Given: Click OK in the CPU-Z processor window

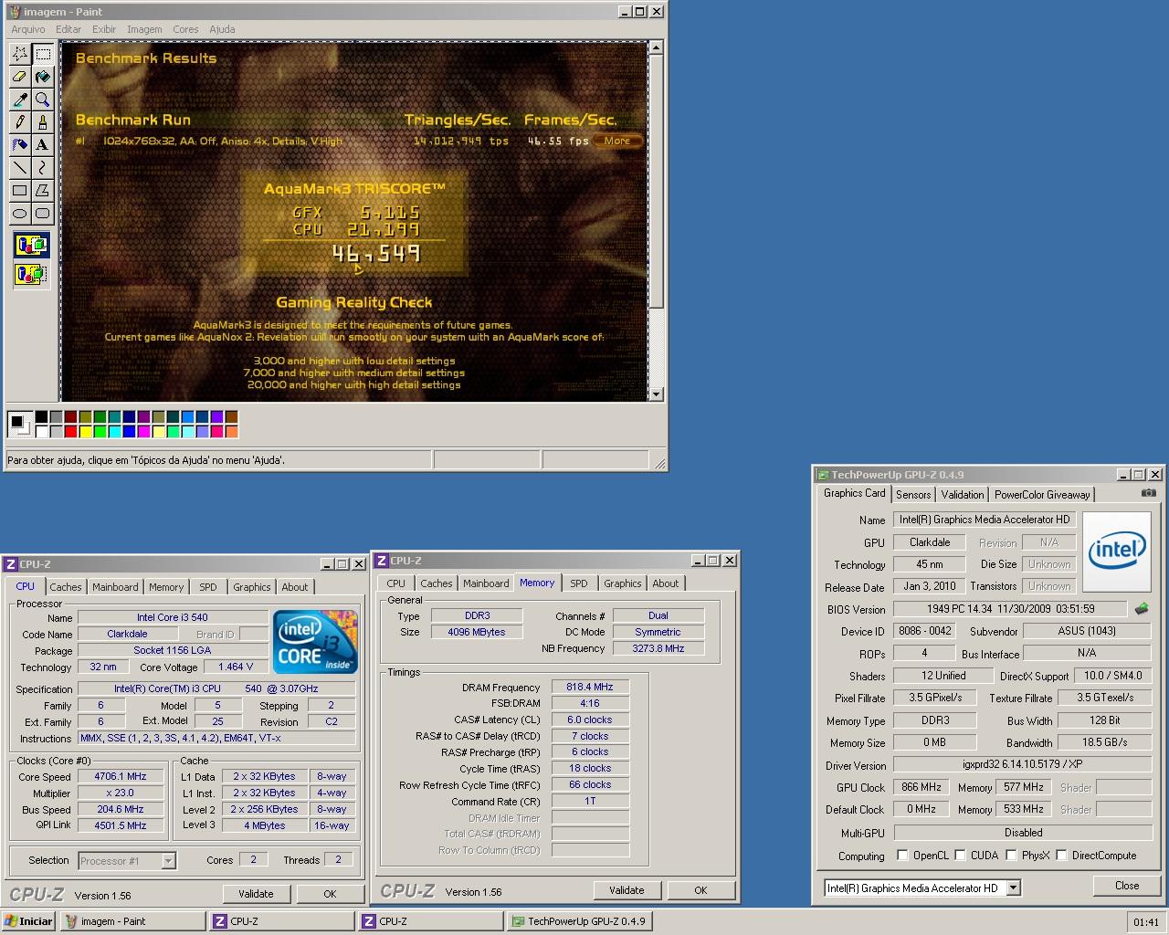Looking at the screenshot, I should click(x=330, y=894).
